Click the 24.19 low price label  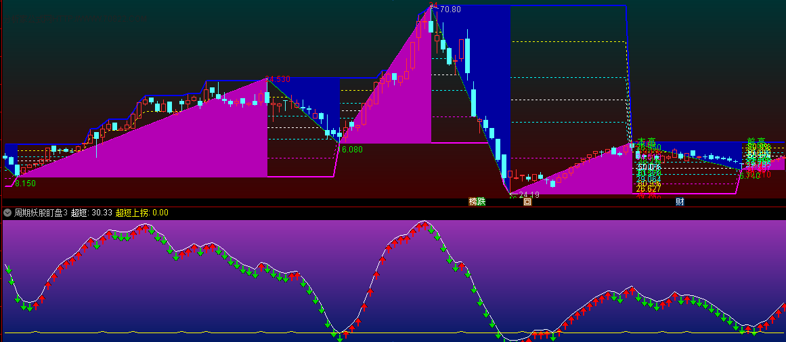click(529, 194)
